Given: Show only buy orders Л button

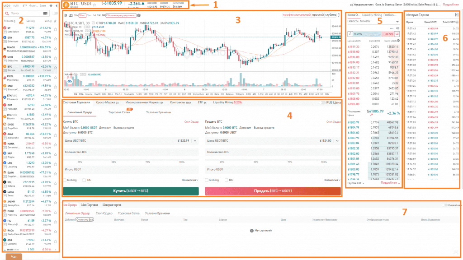Looking at the screenshot, I should pos(350,34).
